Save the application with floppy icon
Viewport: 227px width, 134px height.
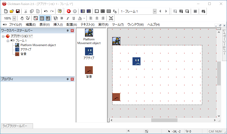point(18,11)
